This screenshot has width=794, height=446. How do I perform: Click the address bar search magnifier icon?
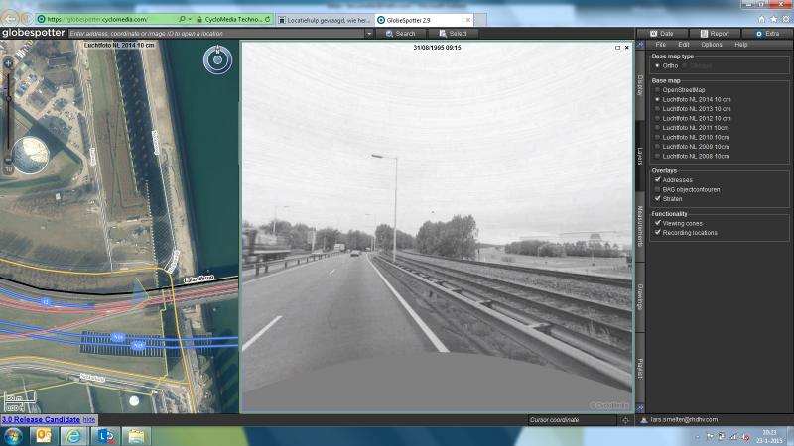tap(182, 19)
